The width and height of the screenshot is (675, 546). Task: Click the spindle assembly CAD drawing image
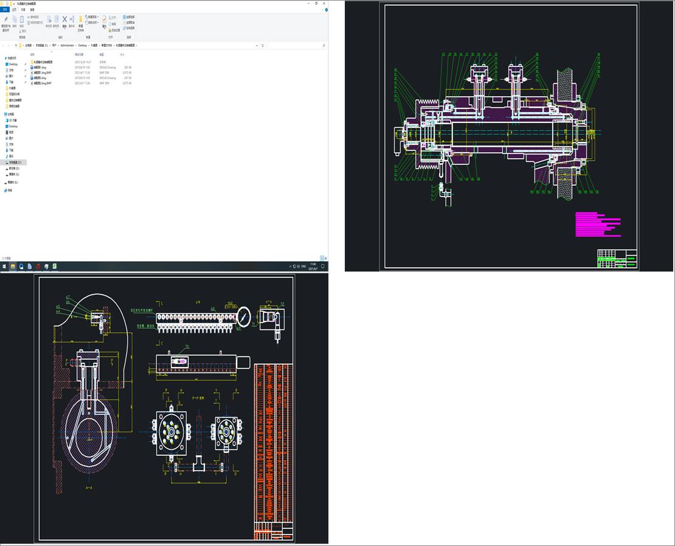click(x=509, y=136)
